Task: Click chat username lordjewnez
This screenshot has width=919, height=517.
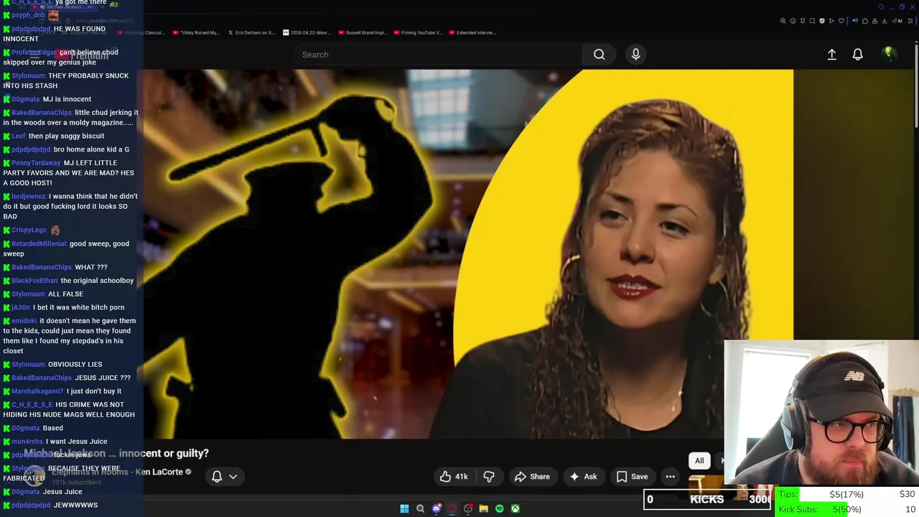Action: (x=29, y=196)
